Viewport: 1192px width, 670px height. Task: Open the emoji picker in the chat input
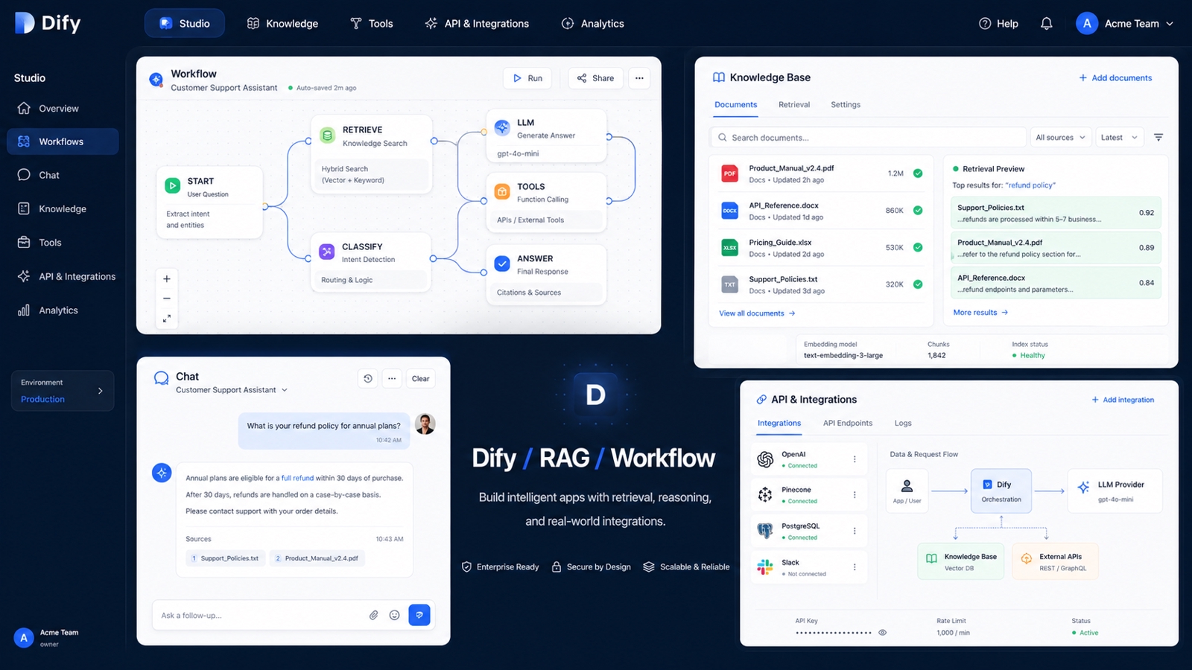[x=394, y=615]
